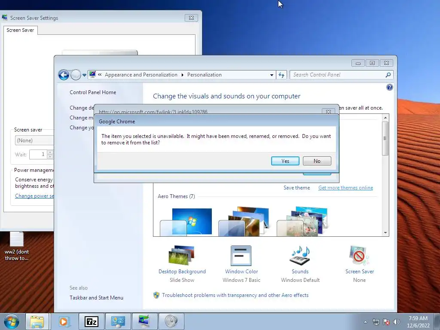Viewport: 440px width, 330px height.
Task: Go to Control Panel Home
Action: (x=93, y=92)
